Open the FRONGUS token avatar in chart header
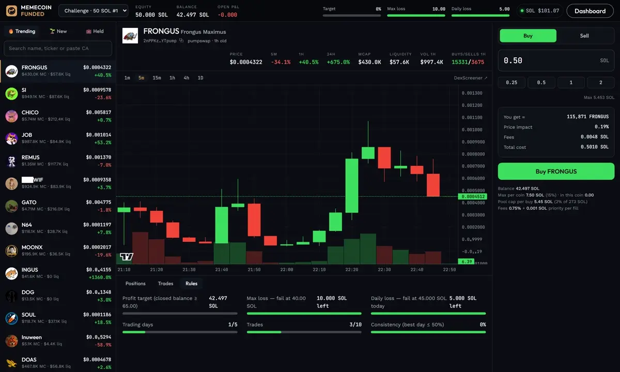Viewport: 620px width, 372px height. coord(130,36)
